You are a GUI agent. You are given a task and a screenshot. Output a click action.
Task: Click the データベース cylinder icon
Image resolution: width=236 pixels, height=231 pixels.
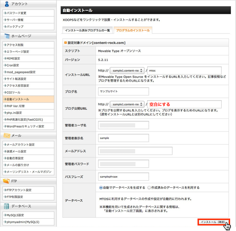[x=7, y=206]
